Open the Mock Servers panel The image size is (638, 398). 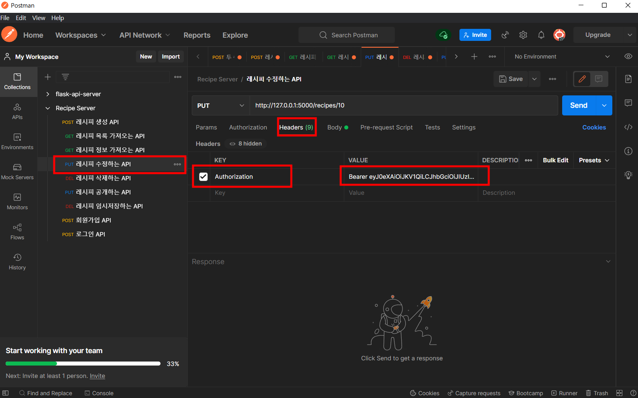tap(17, 172)
